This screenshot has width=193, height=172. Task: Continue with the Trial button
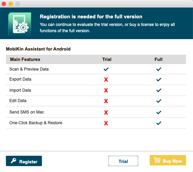[123, 161]
